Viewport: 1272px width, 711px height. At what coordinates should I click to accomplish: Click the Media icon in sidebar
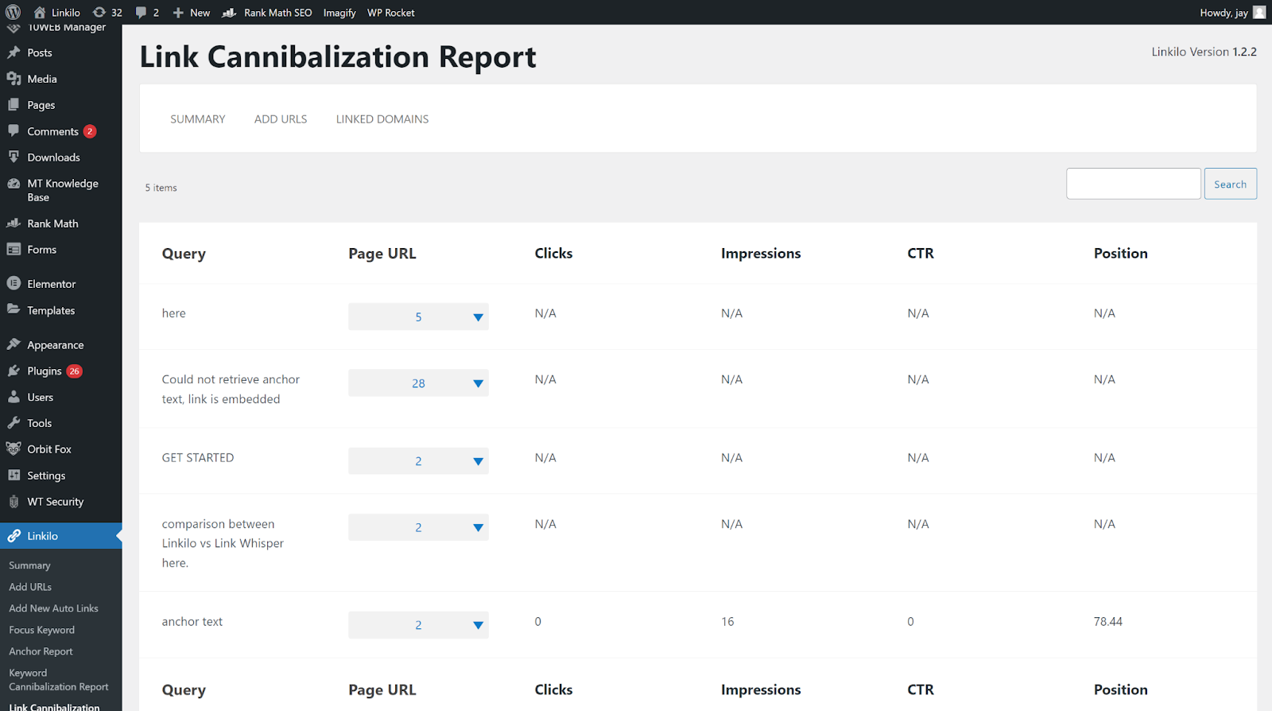pyautogui.click(x=14, y=79)
